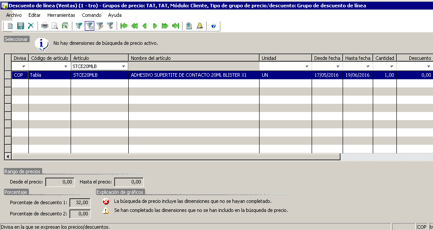Click the Nombre del artículo filter field
The height and width of the screenshot is (230, 433).
tap(194, 66)
